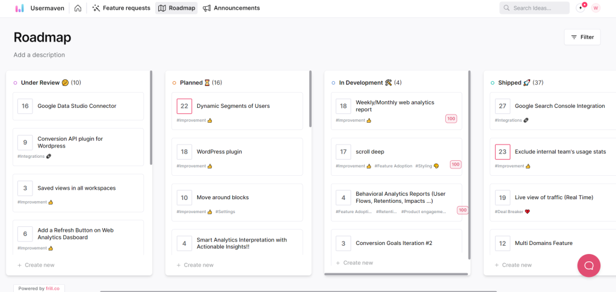Image resolution: width=616 pixels, height=292 pixels.
Task: Open Google Data Studio Connector idea
Action: click(x=77, y=106)
